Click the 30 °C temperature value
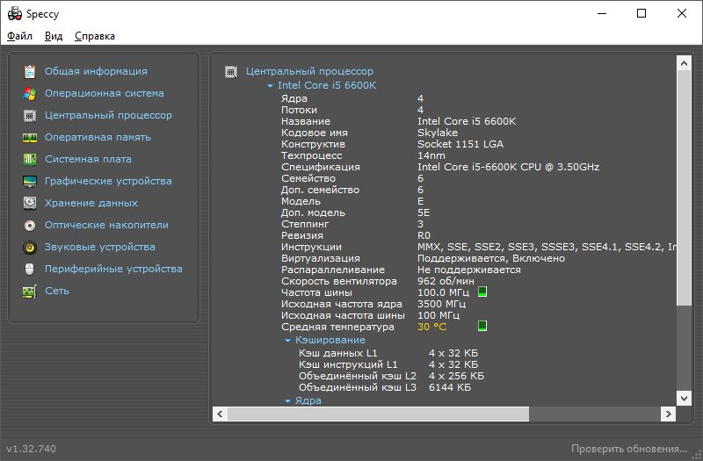This screenshot has height=461, width=703. 431,327
